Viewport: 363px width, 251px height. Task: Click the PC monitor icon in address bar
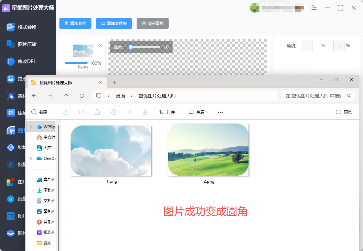pos(99,96)
